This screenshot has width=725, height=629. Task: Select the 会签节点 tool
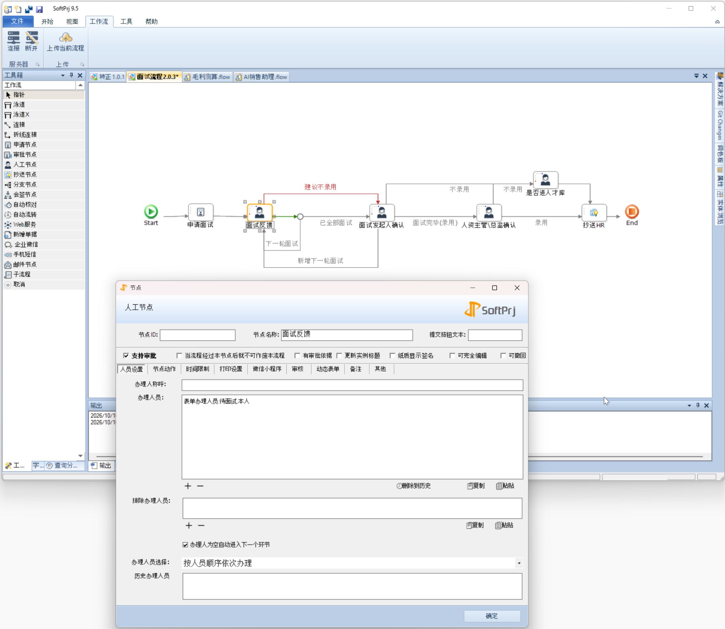coord(44,195)
